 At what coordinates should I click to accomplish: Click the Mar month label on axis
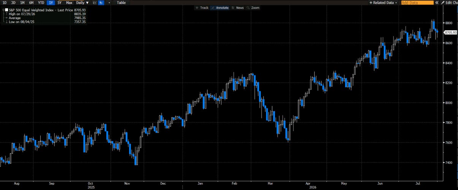coord(270,183)
